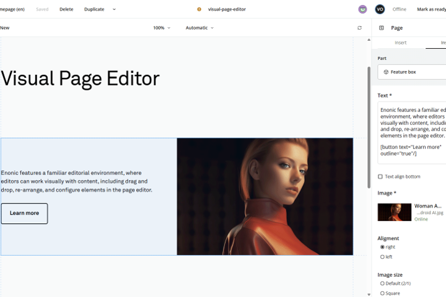The image size is (446, 297).
Task: Click Mark as ready
Action: [x=431, y=9]
